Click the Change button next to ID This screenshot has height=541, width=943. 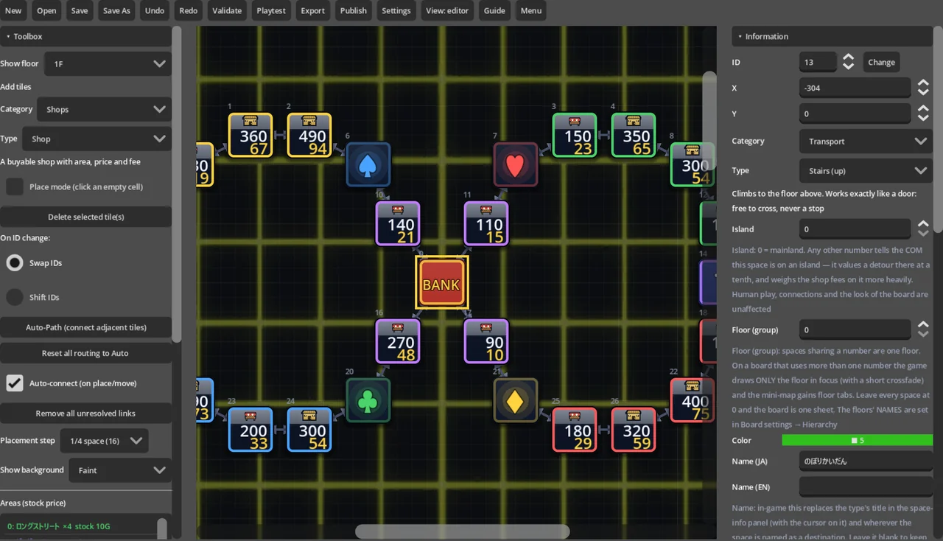pos(881,62)
